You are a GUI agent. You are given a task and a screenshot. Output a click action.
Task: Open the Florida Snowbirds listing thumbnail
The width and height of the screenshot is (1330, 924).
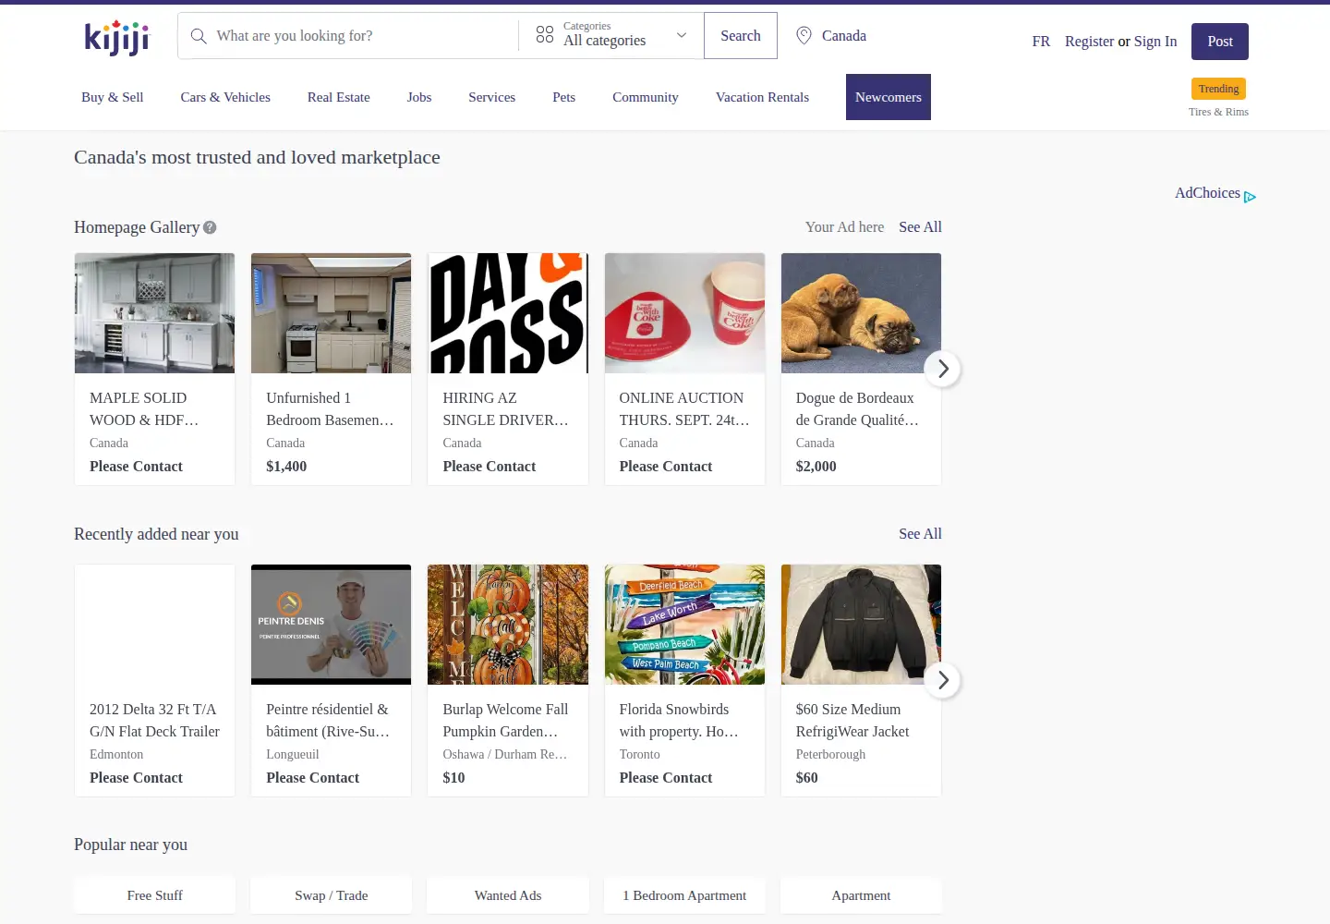684,625
